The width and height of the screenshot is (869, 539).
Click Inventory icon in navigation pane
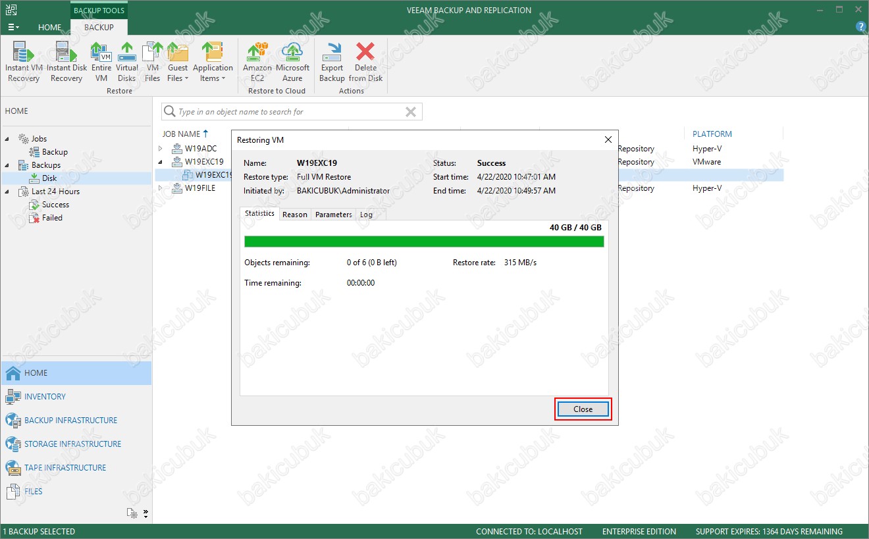pos(13,397)
